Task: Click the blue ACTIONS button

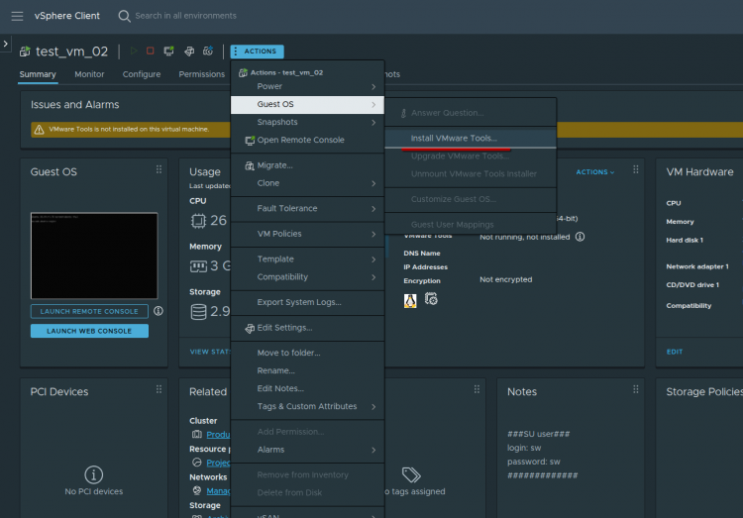Action: [x=257, y=52]
